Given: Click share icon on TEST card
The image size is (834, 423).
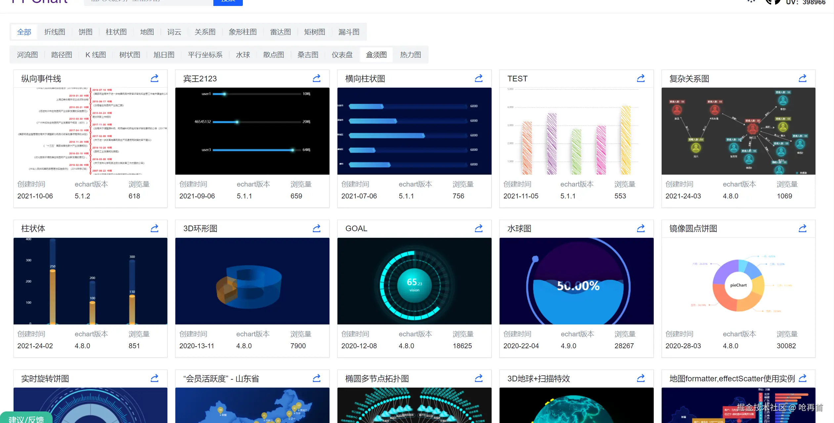Looking at the screenshot, I should coord(641,78).
